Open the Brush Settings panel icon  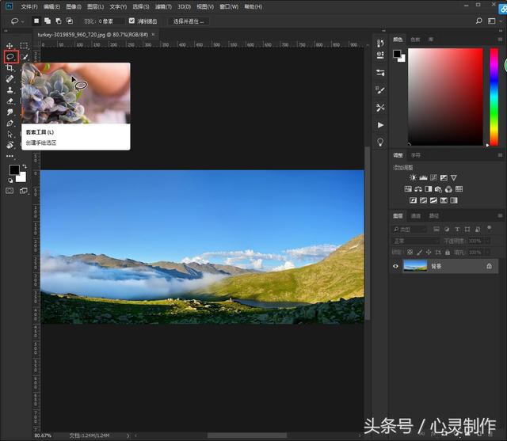[x=380, y=90]
